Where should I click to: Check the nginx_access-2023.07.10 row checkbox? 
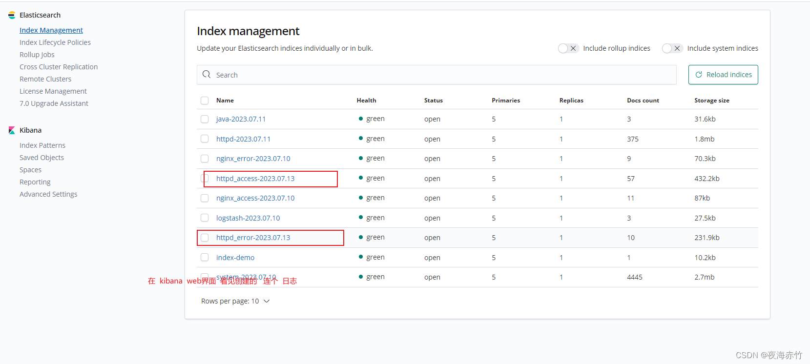click(x=205, y=198)
